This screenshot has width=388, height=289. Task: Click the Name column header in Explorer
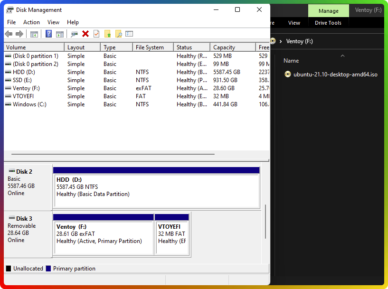point(291,60)
